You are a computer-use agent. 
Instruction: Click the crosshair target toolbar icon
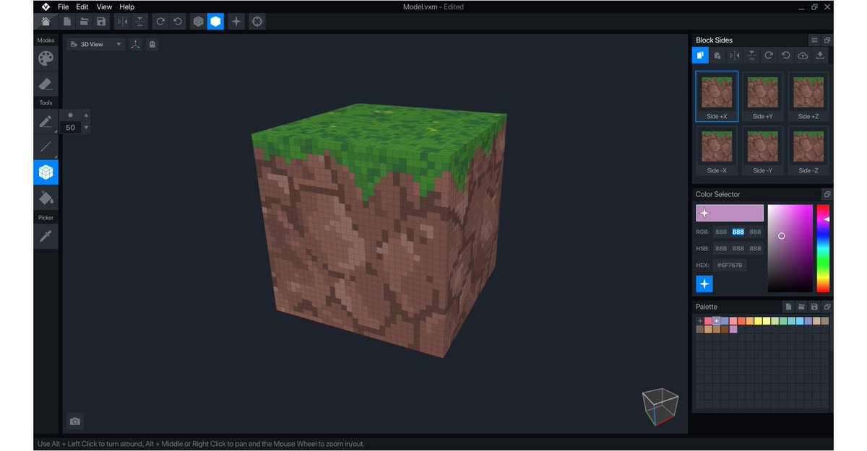pyautogui.click(x=256, y=22)
